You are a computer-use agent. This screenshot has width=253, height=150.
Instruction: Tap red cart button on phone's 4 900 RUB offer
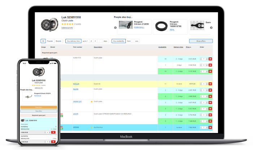[53, 132]
